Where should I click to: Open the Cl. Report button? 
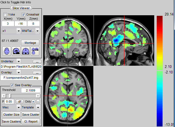tap(31, 121)
